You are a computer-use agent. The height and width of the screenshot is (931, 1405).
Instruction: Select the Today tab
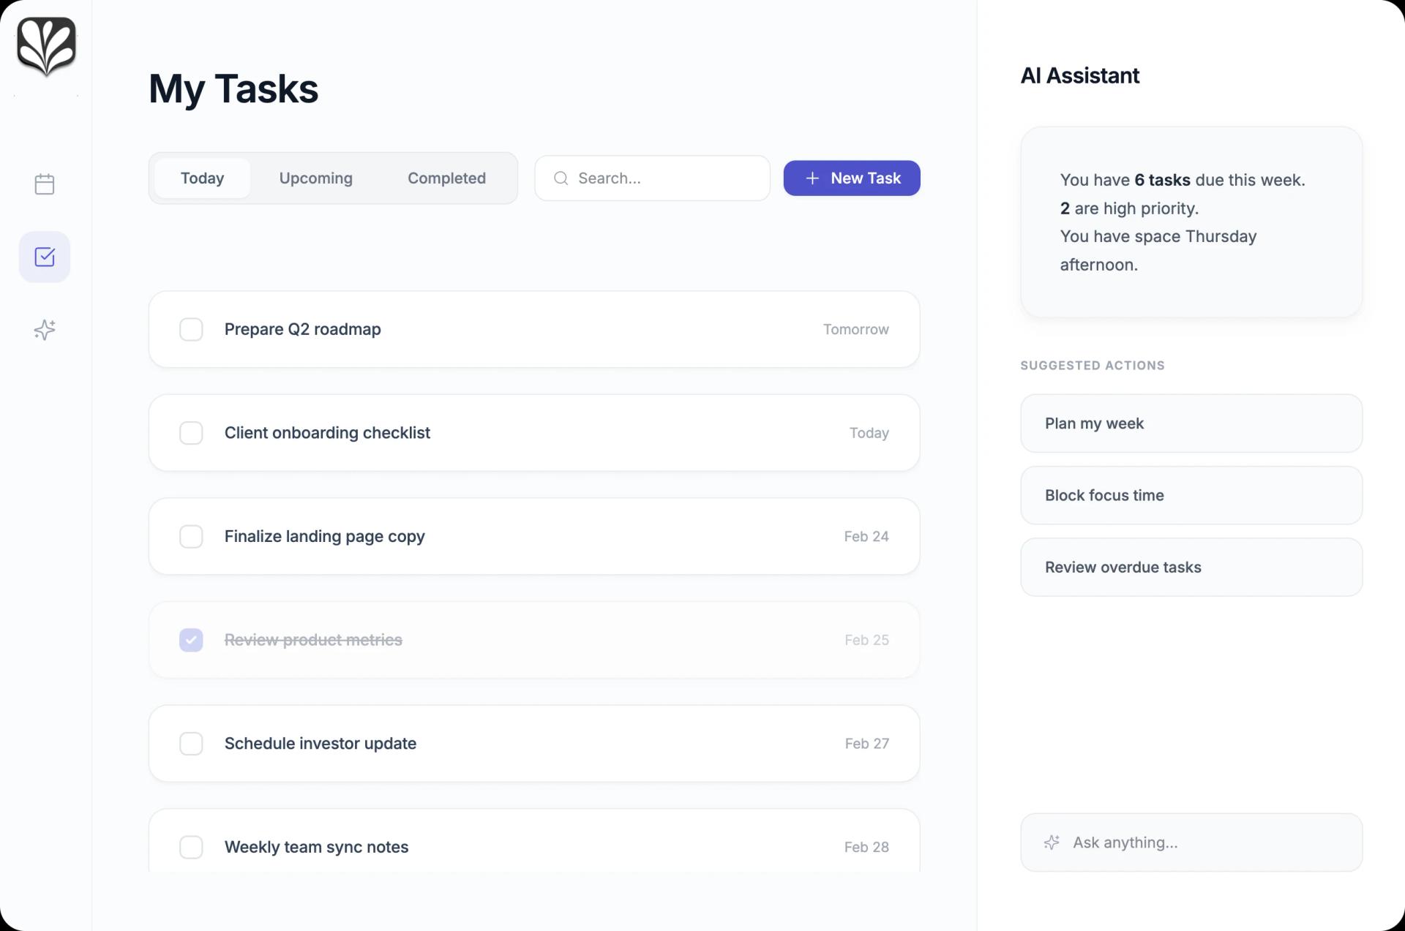(x=202, y=178)
